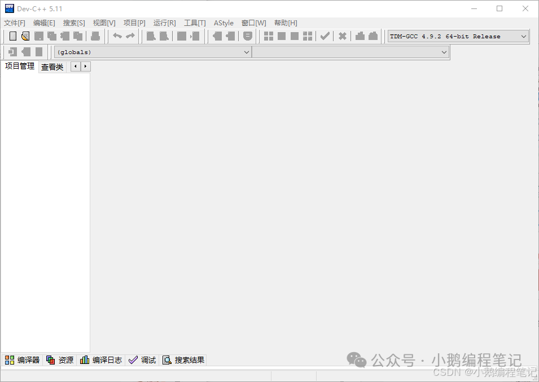Viewport: 539px width, 382px height.
Task: Click the Rebuild All toolbar icon
Action: [308, 36]
